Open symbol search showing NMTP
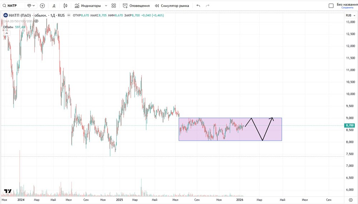 click(13, 6)
